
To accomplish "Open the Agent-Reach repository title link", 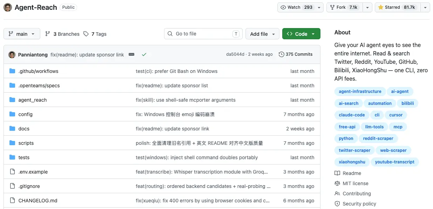I will tap(36, 7).
